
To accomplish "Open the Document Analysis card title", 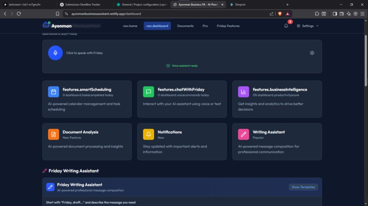I will coord(80,132).
